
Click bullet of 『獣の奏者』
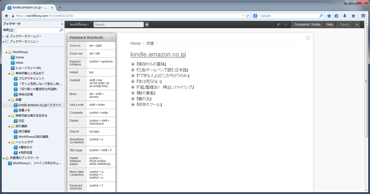133,93
